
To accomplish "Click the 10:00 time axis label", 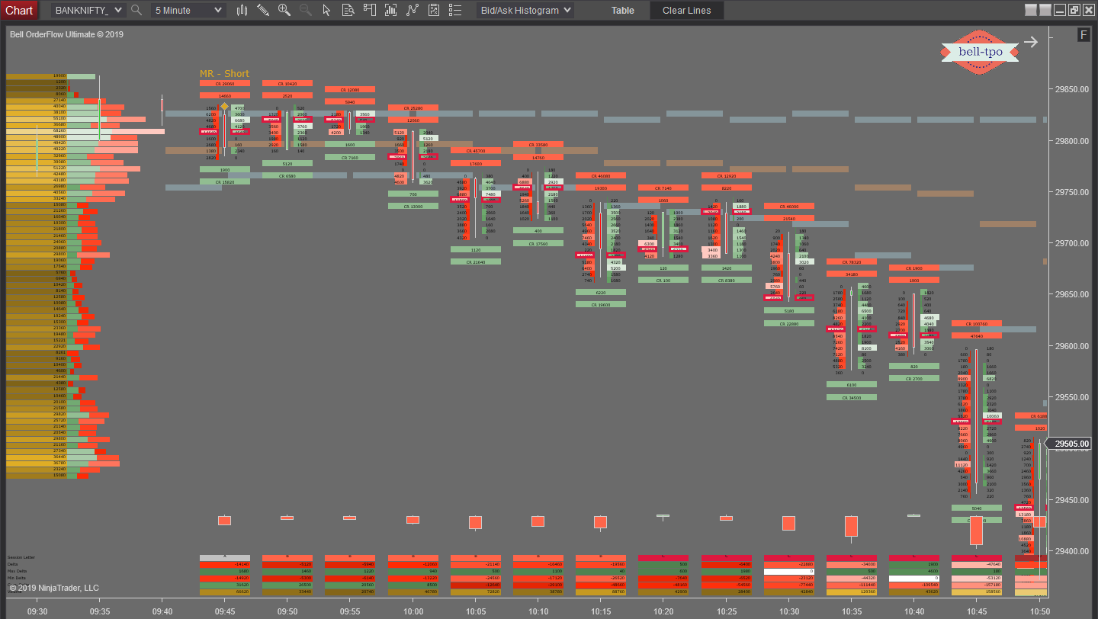I will (x=413, y=611).
